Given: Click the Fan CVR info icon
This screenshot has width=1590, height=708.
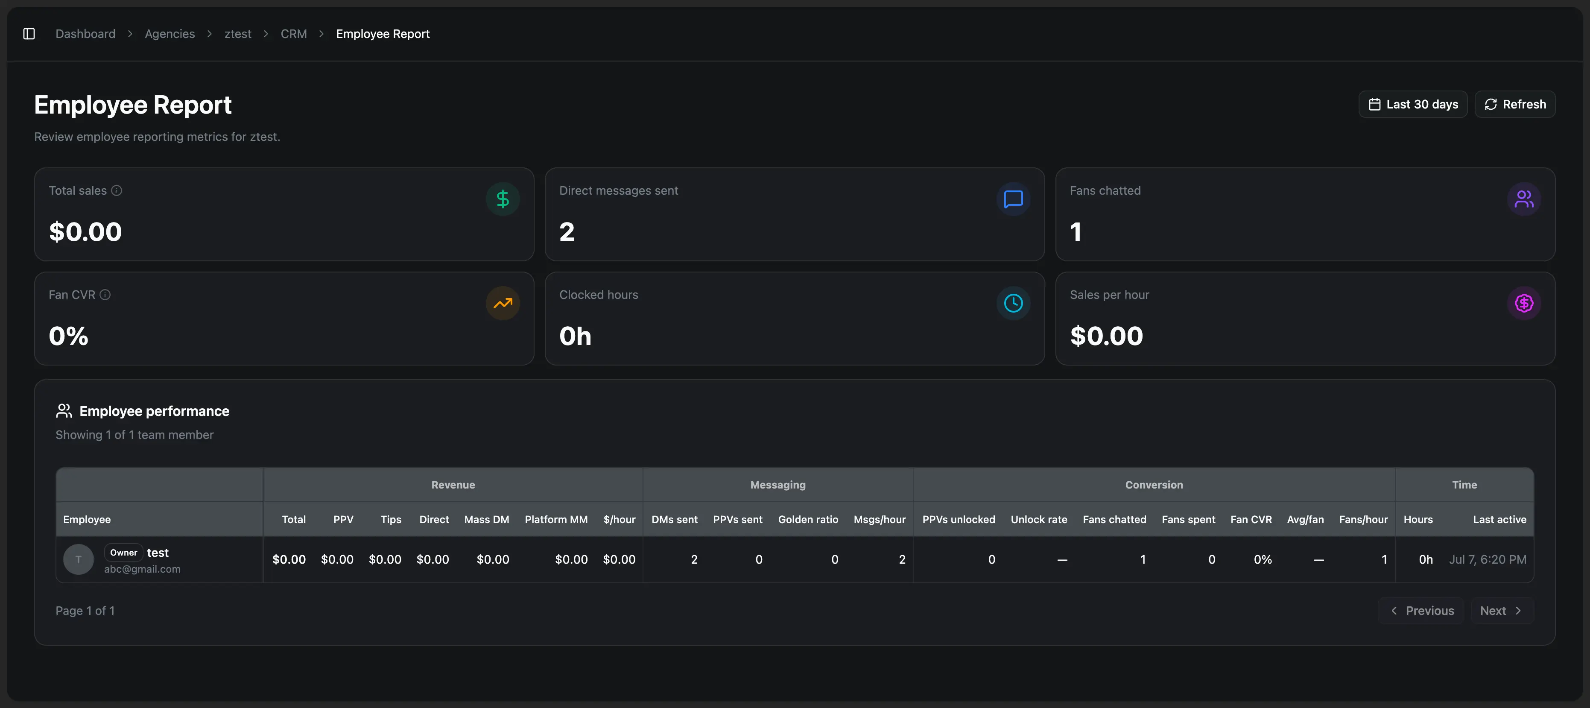Looking at the screenshot, I should (x=105, y=295).
